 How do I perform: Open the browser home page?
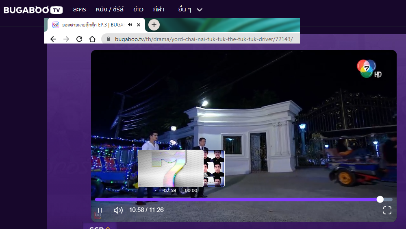point(92,39)
